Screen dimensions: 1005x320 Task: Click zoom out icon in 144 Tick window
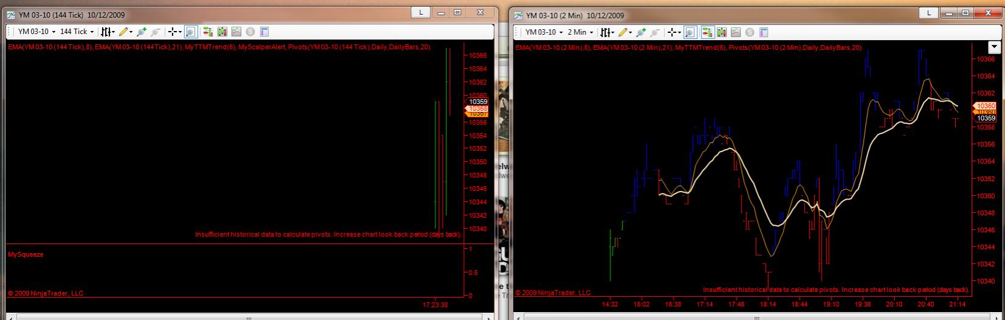coord(155,32)
